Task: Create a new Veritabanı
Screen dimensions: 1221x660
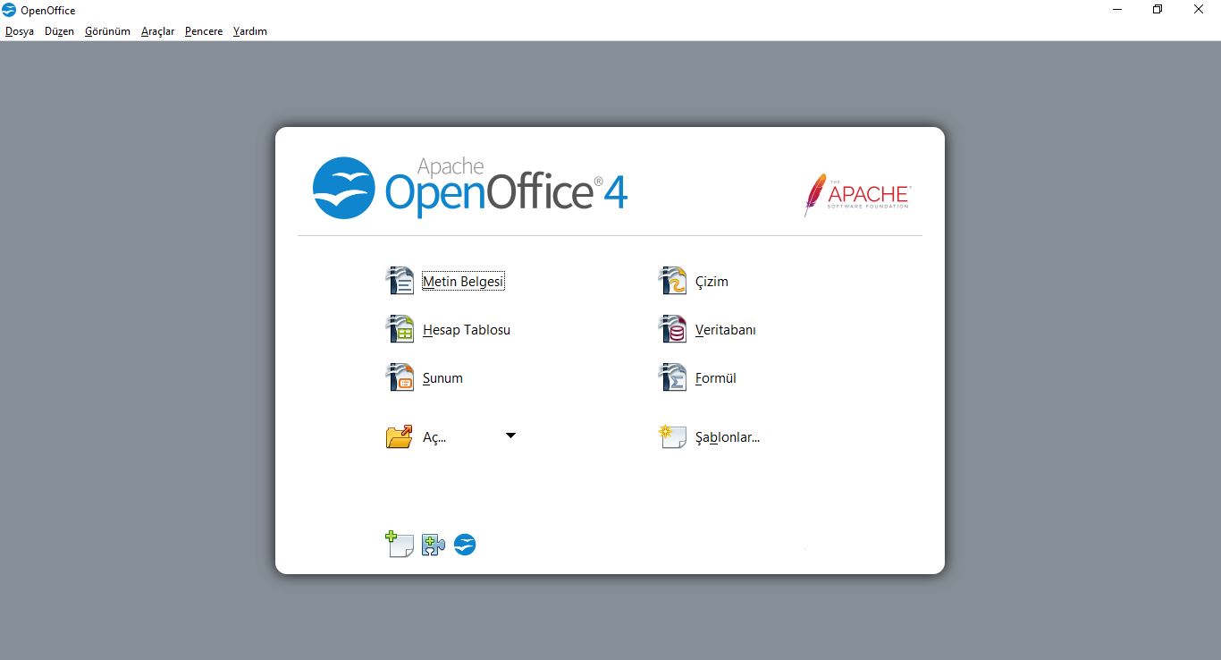Action: 726,330
